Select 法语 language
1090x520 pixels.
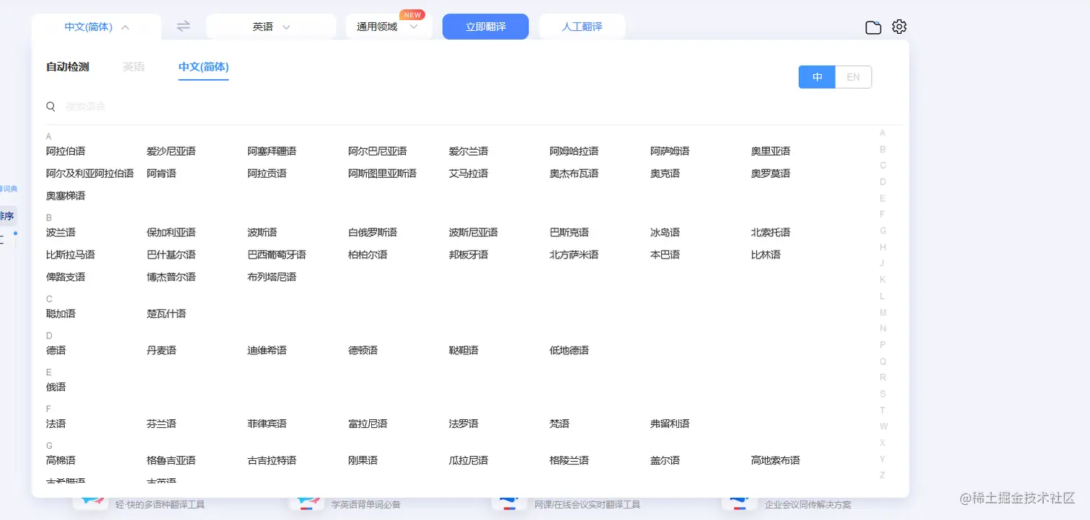pos(56,424)
